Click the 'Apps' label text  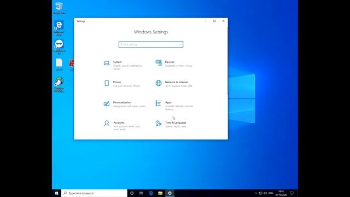click(168, 102)
